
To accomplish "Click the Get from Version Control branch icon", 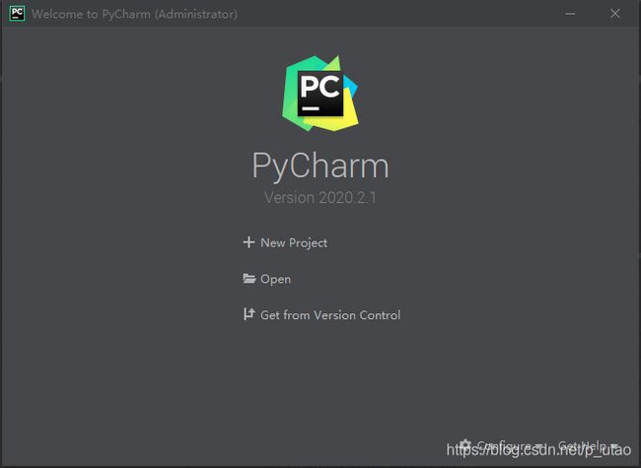I will 249,314.
